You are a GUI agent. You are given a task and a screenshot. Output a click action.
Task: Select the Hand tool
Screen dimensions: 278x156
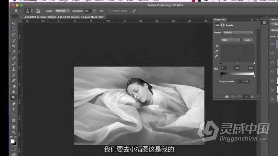click(x=14, y=127)
